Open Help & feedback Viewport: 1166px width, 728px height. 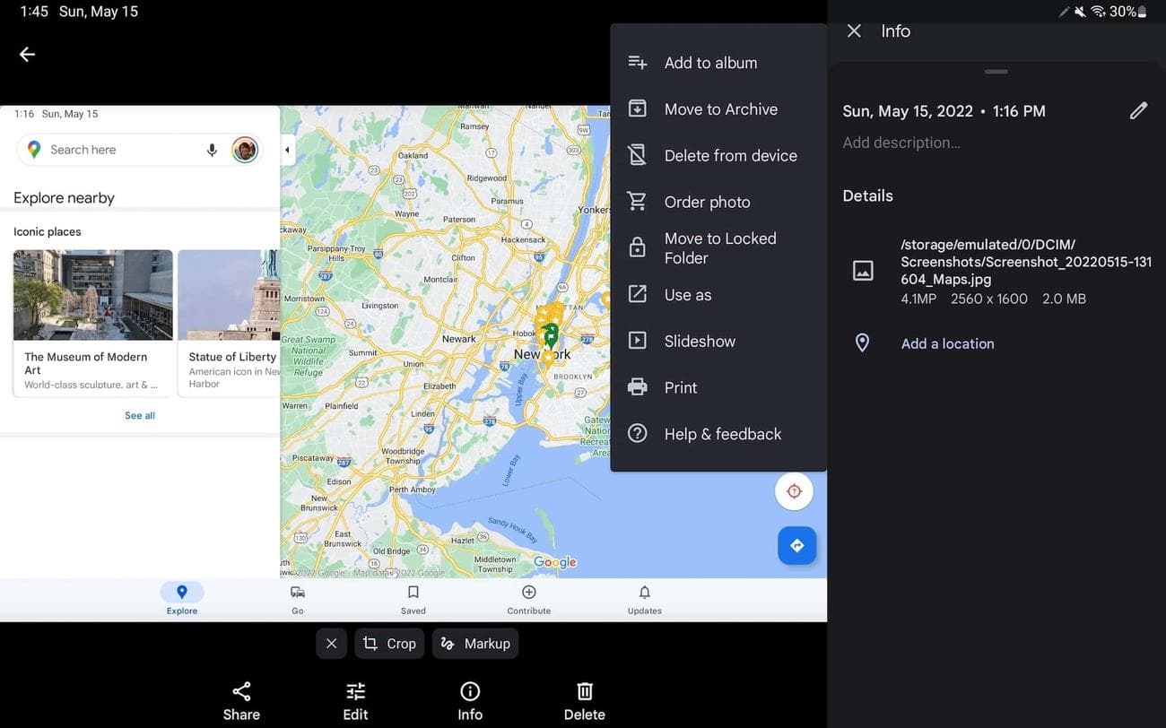tap(722, 433)
